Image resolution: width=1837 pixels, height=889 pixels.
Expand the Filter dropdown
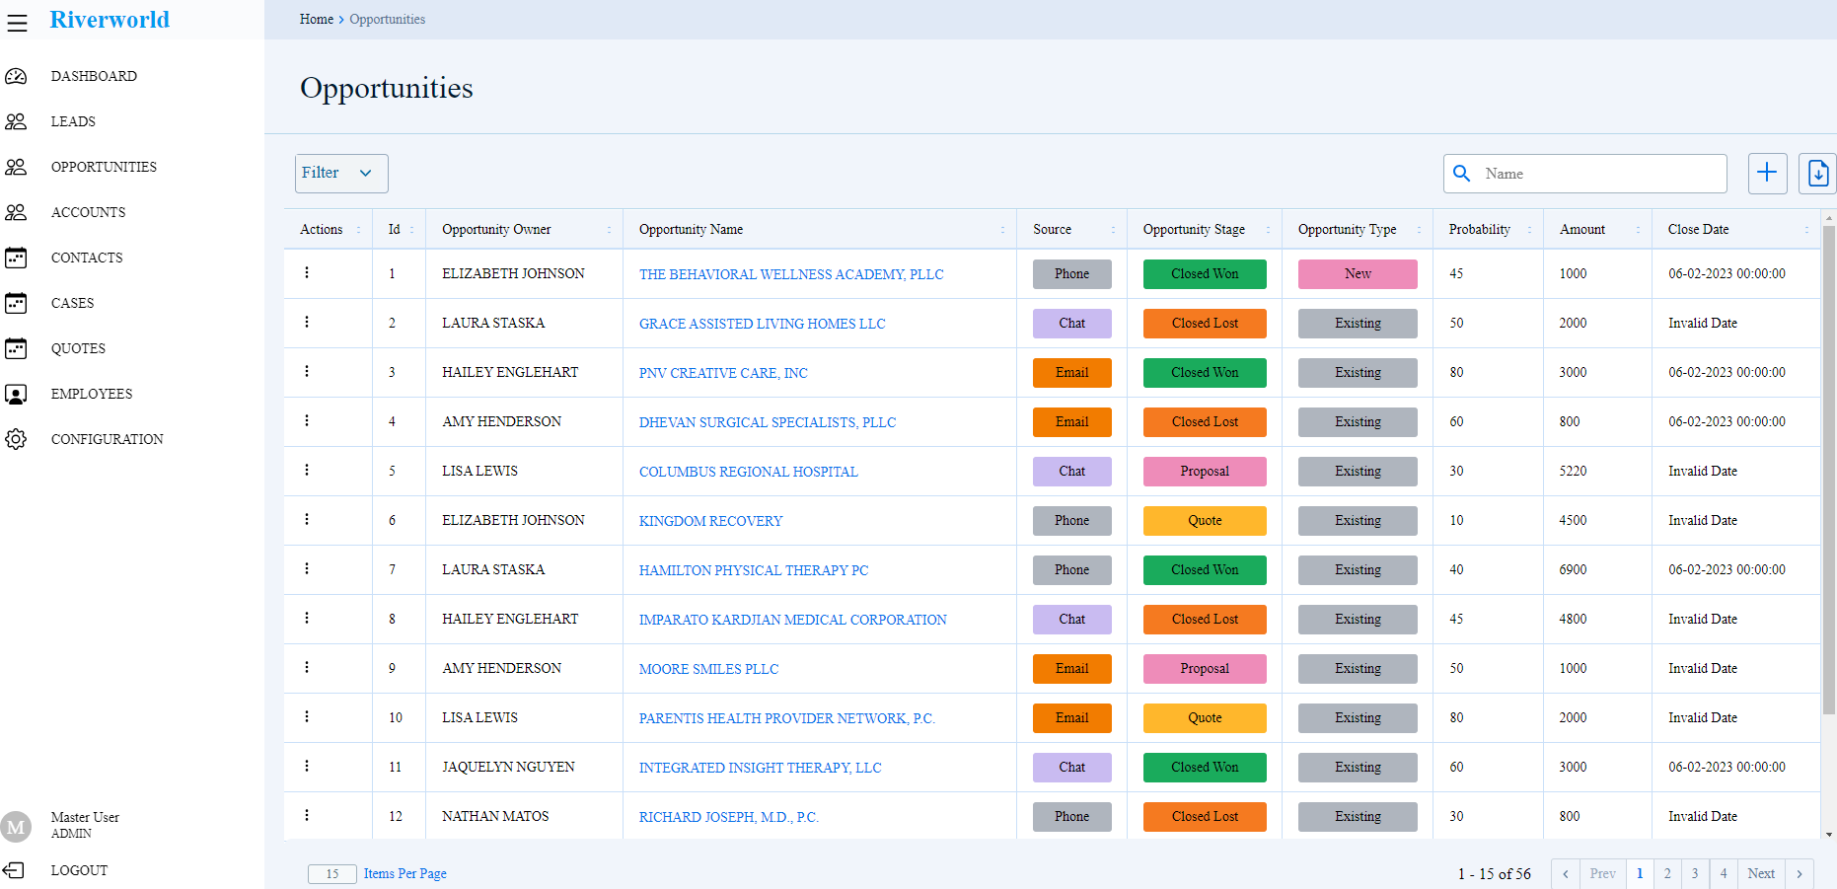pyautogui.click(x=340, y=174)
